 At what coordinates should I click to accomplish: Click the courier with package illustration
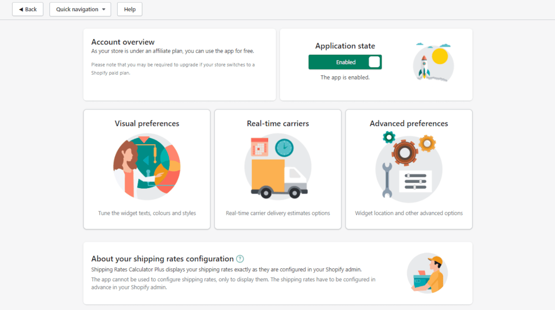[x=427, y=273]
